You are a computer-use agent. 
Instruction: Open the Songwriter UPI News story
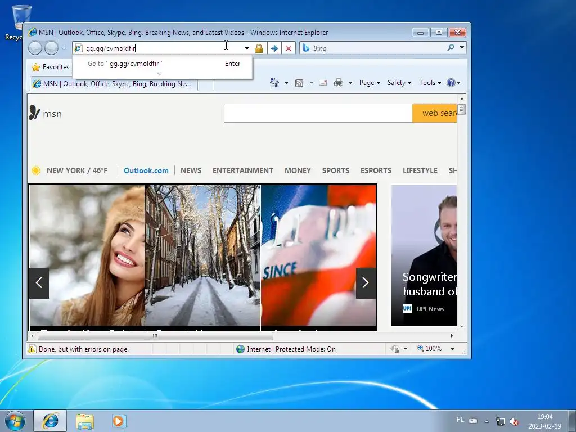point(424,255)
